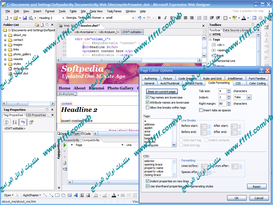Click the Save icon in the toolbar
Viewport: 273px width, 205px height.
25,18
